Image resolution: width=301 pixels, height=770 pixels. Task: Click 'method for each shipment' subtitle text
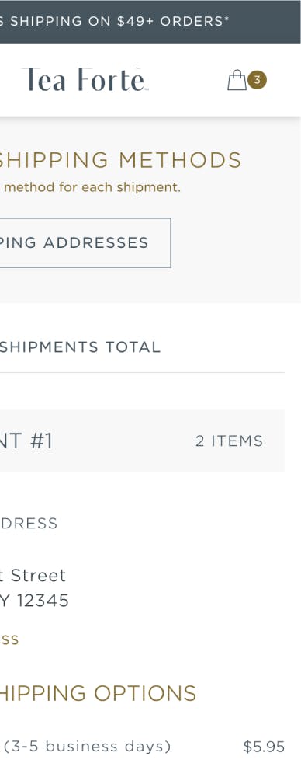(92, 187)
